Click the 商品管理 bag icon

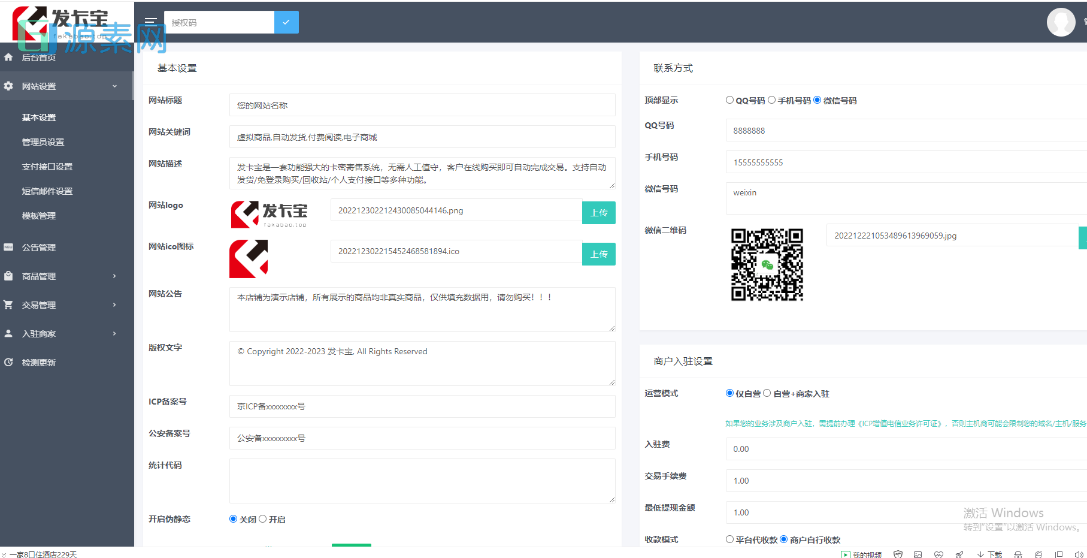point(8,276)
